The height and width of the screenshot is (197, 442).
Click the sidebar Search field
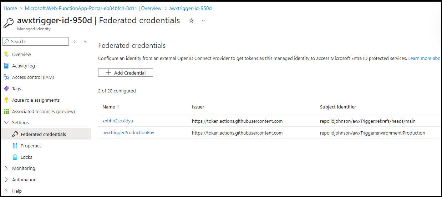[x=35, y=41]
